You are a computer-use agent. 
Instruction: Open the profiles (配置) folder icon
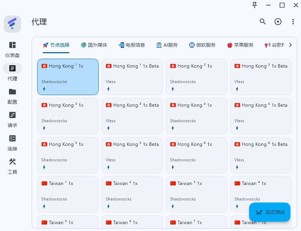(x=12, y=92)
